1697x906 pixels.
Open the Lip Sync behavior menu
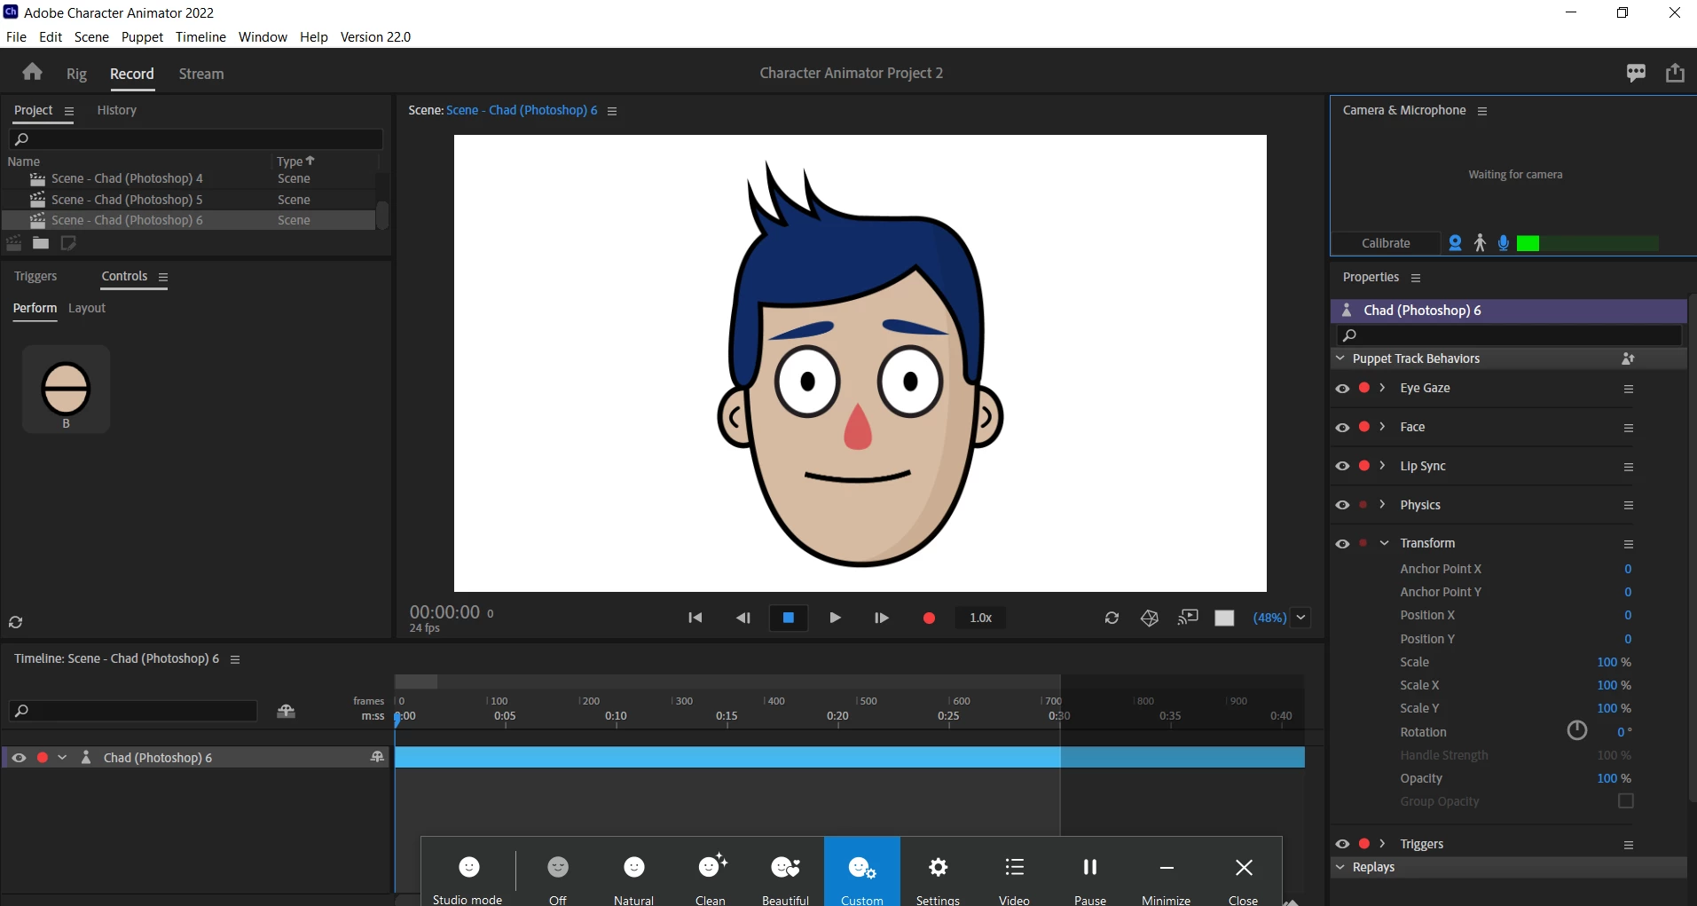point(1629,467)
